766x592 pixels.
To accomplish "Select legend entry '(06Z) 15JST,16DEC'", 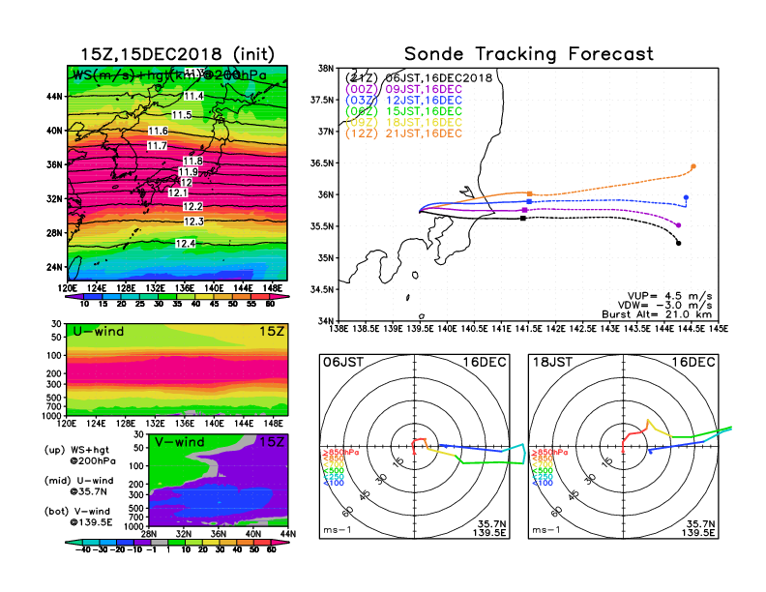I will point(403,111).
